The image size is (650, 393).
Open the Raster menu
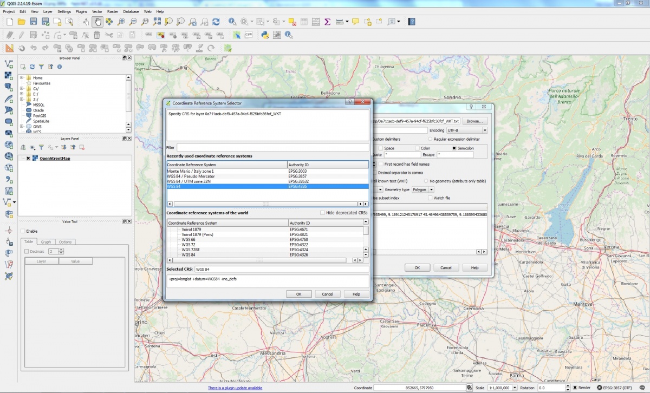coord(113,11)
